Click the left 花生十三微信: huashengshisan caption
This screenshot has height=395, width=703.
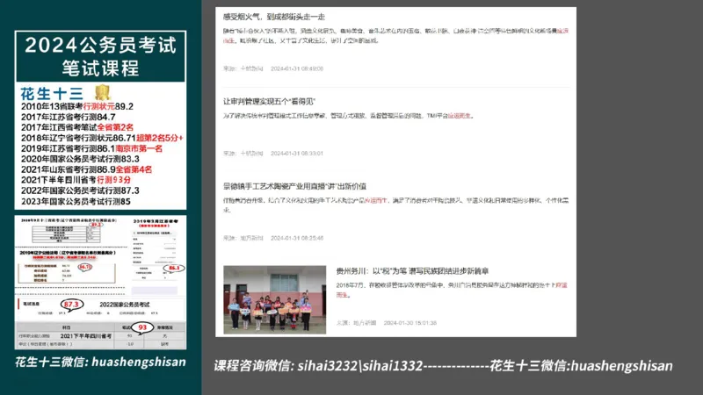[100, 362]
